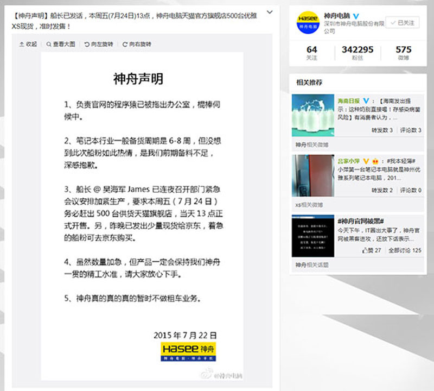Click 查看大图 to view large image

pyautogui.click(x=61, y=44)
